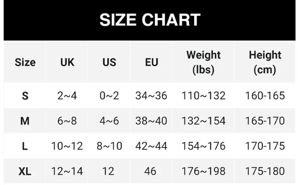
Task: Click the 176~198 weight cell
Action: point(204,171)
